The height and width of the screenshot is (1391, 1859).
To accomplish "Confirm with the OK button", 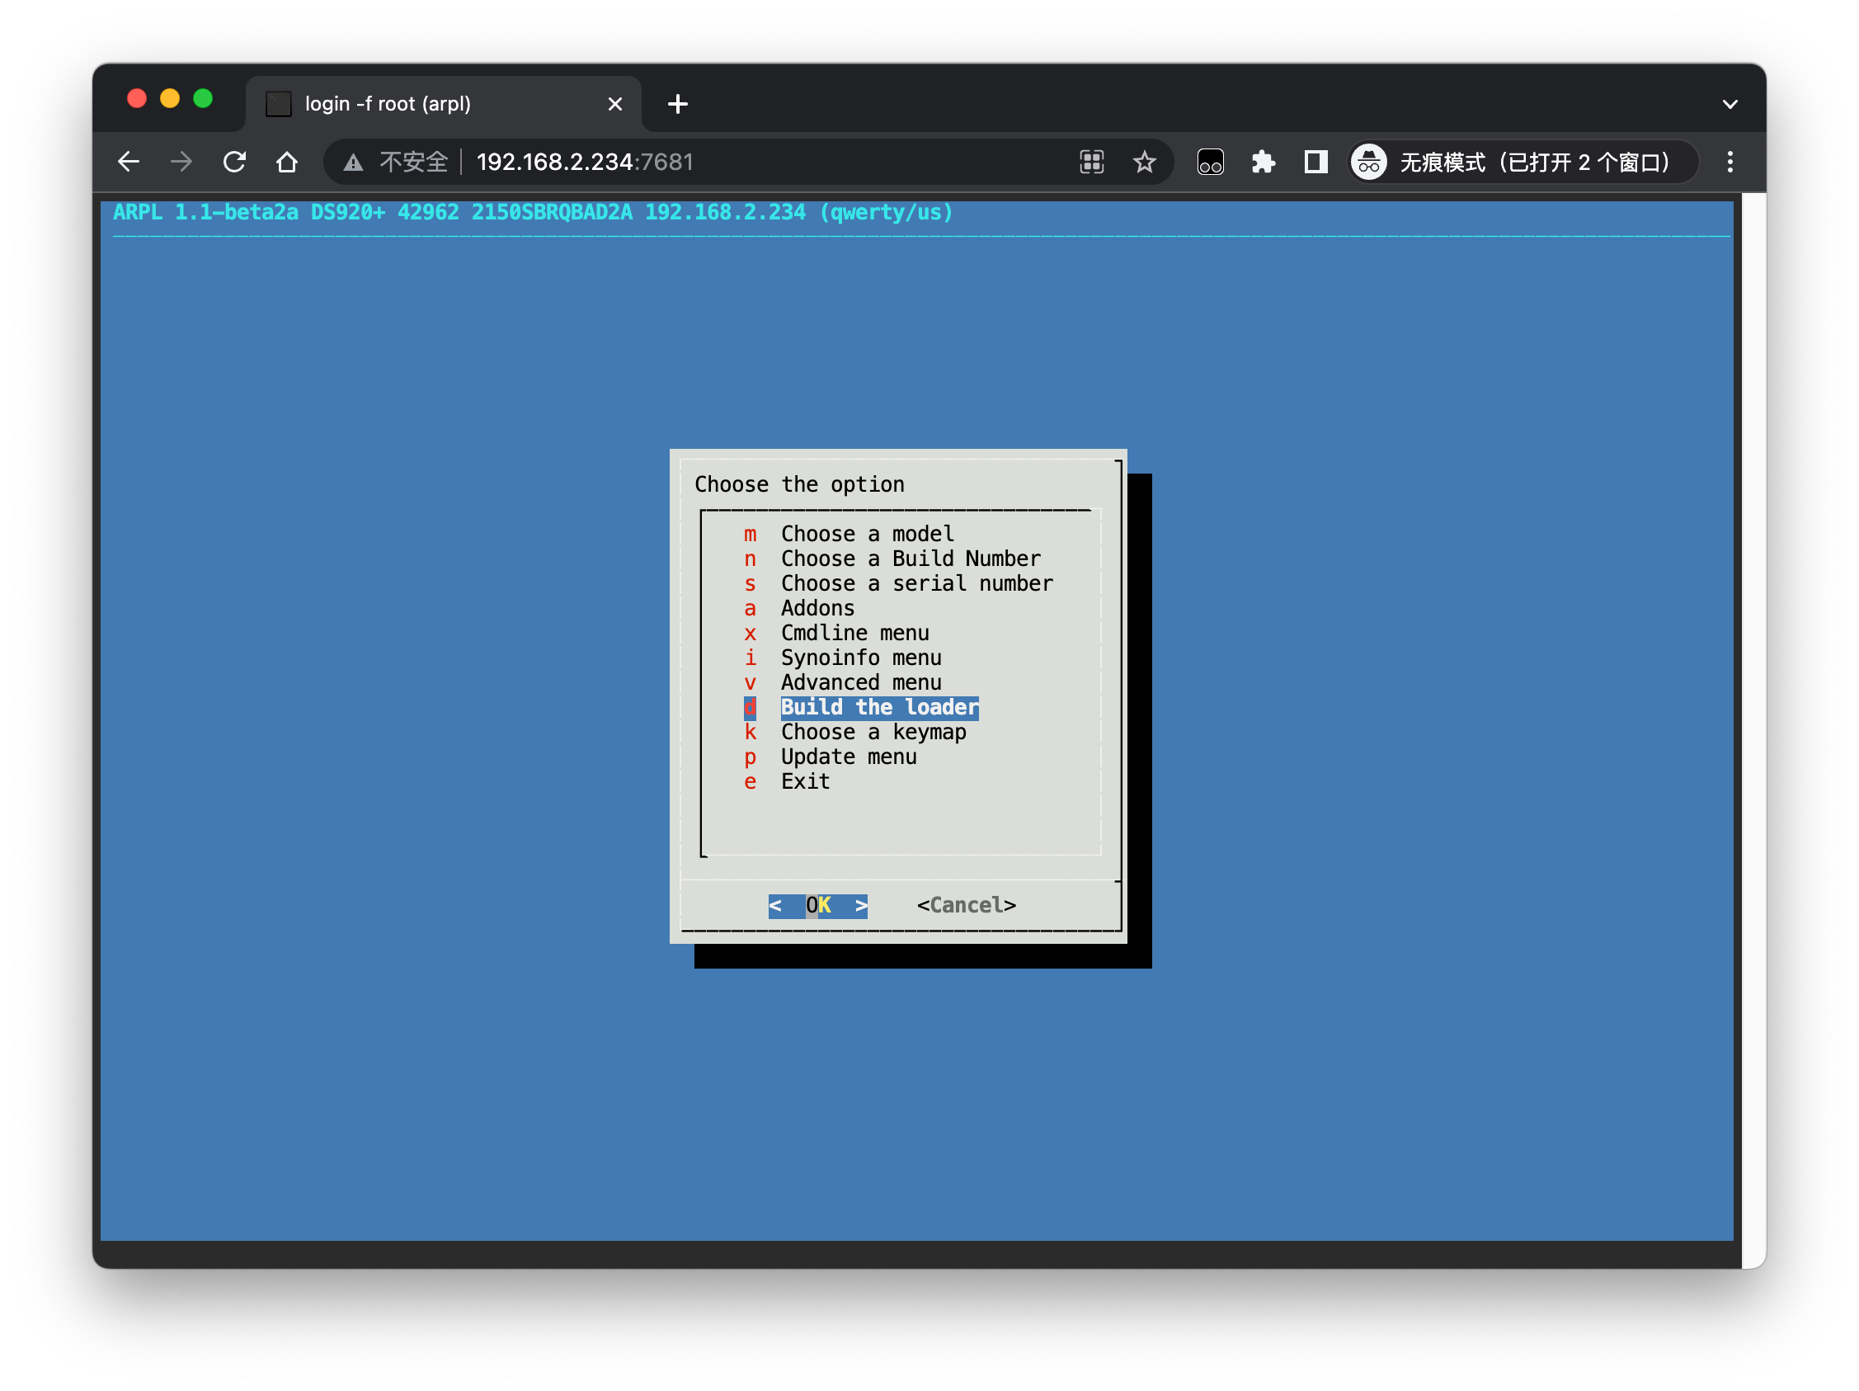I will pyautogui.click(x=817, y=905).
